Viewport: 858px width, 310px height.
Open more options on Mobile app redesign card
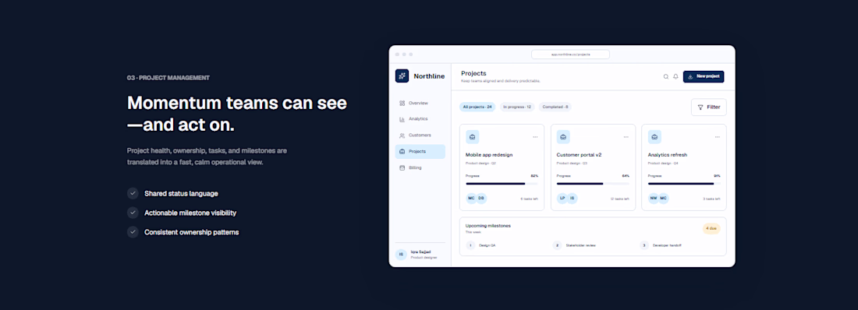pyautogui.click(x=535, y=136)
